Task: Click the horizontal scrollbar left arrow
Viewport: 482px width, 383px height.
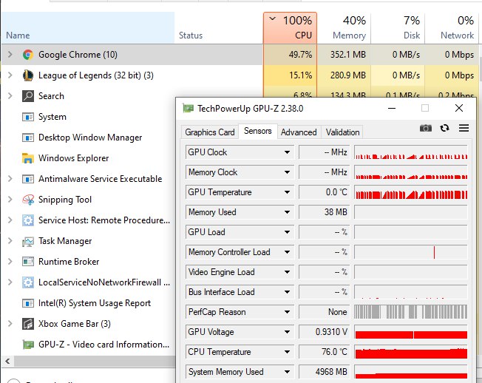Action: click(7, 361)
